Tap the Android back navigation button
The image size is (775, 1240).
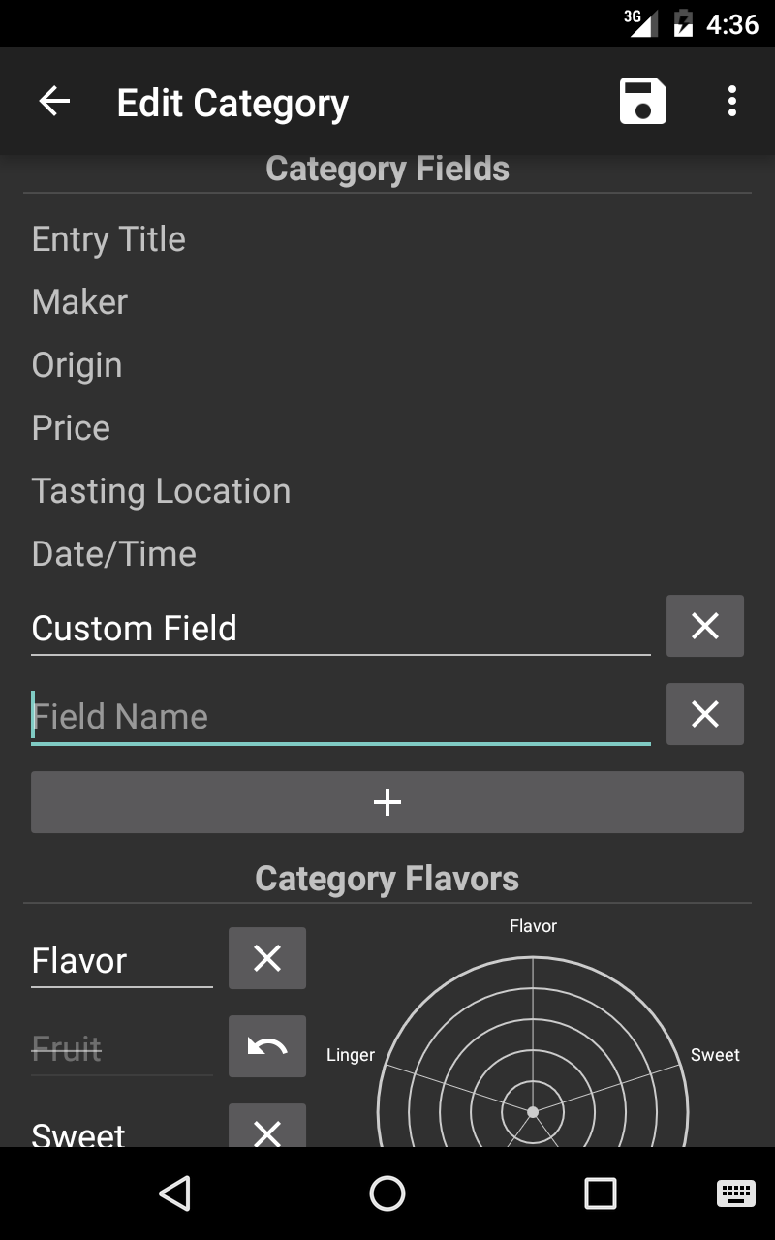[x=174, y=1193]
